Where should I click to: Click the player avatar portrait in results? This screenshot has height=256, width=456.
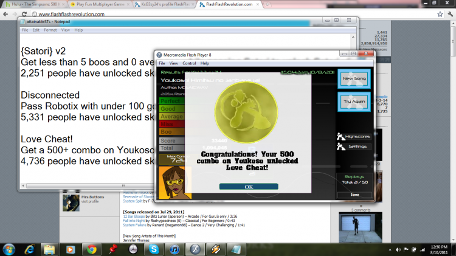[175, 182]
